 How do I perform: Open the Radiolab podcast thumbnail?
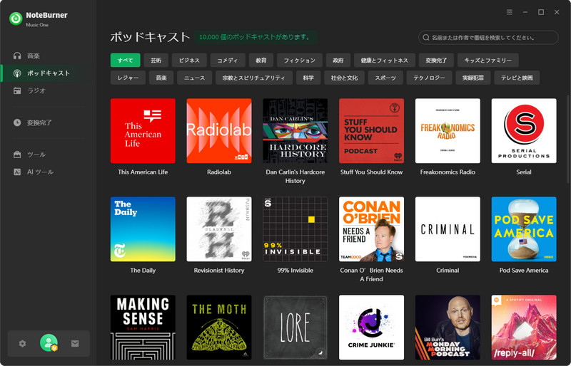tap(218, 131)
